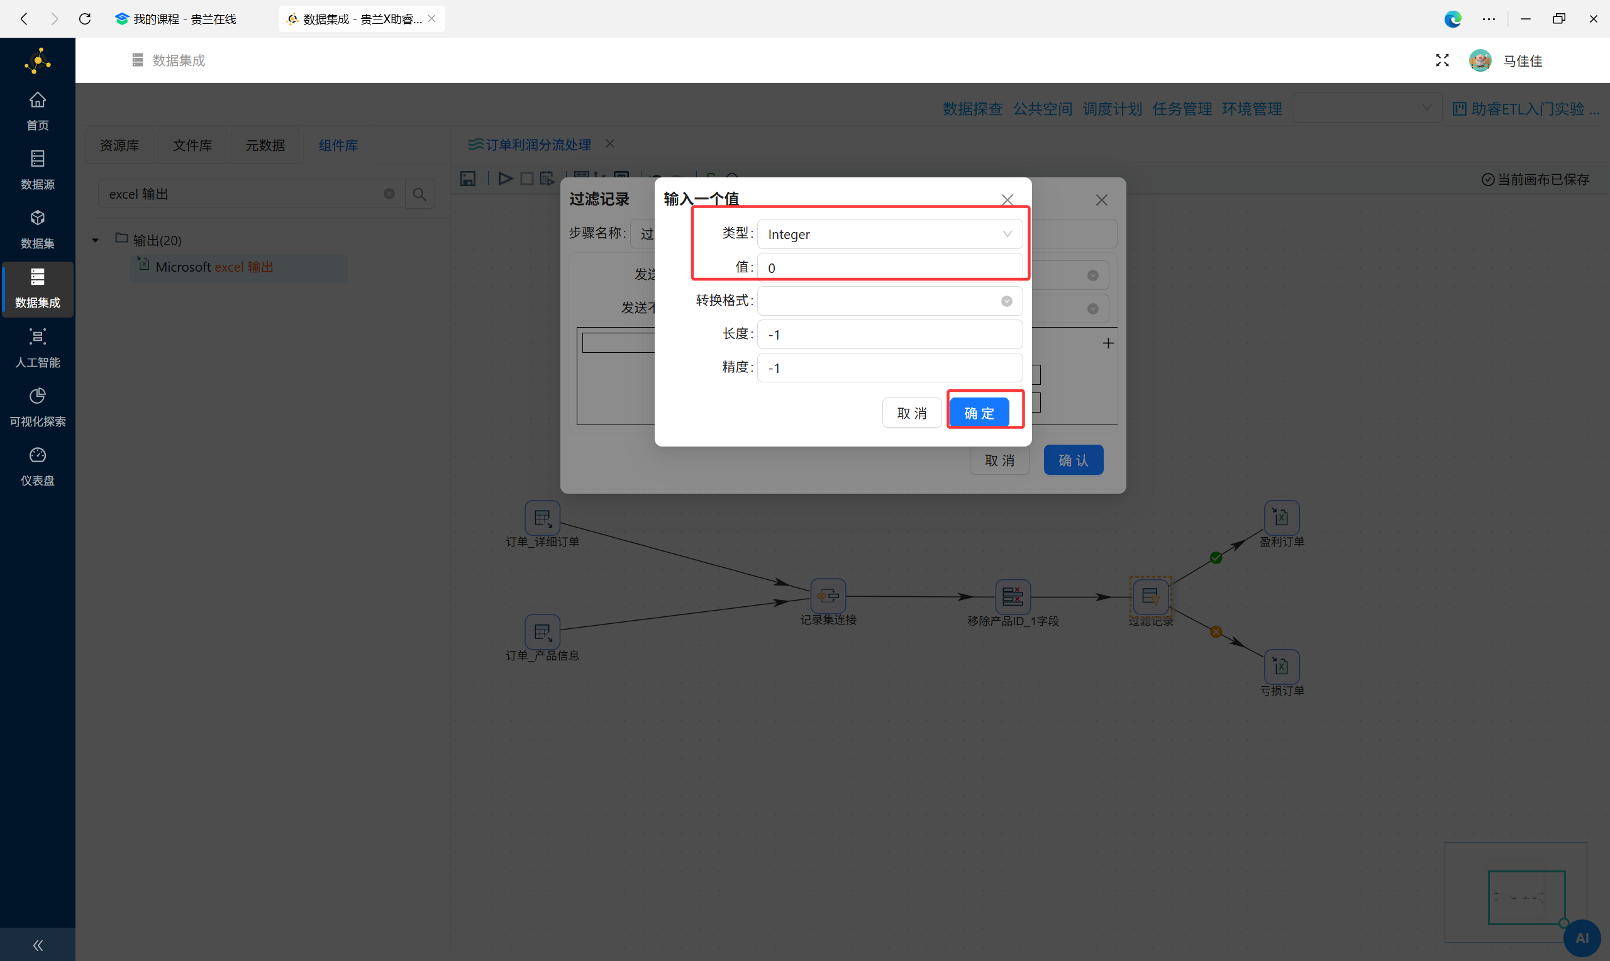
Task: Open the workspace dropdown near 环境管理
Action: [x=1367, y=108]
